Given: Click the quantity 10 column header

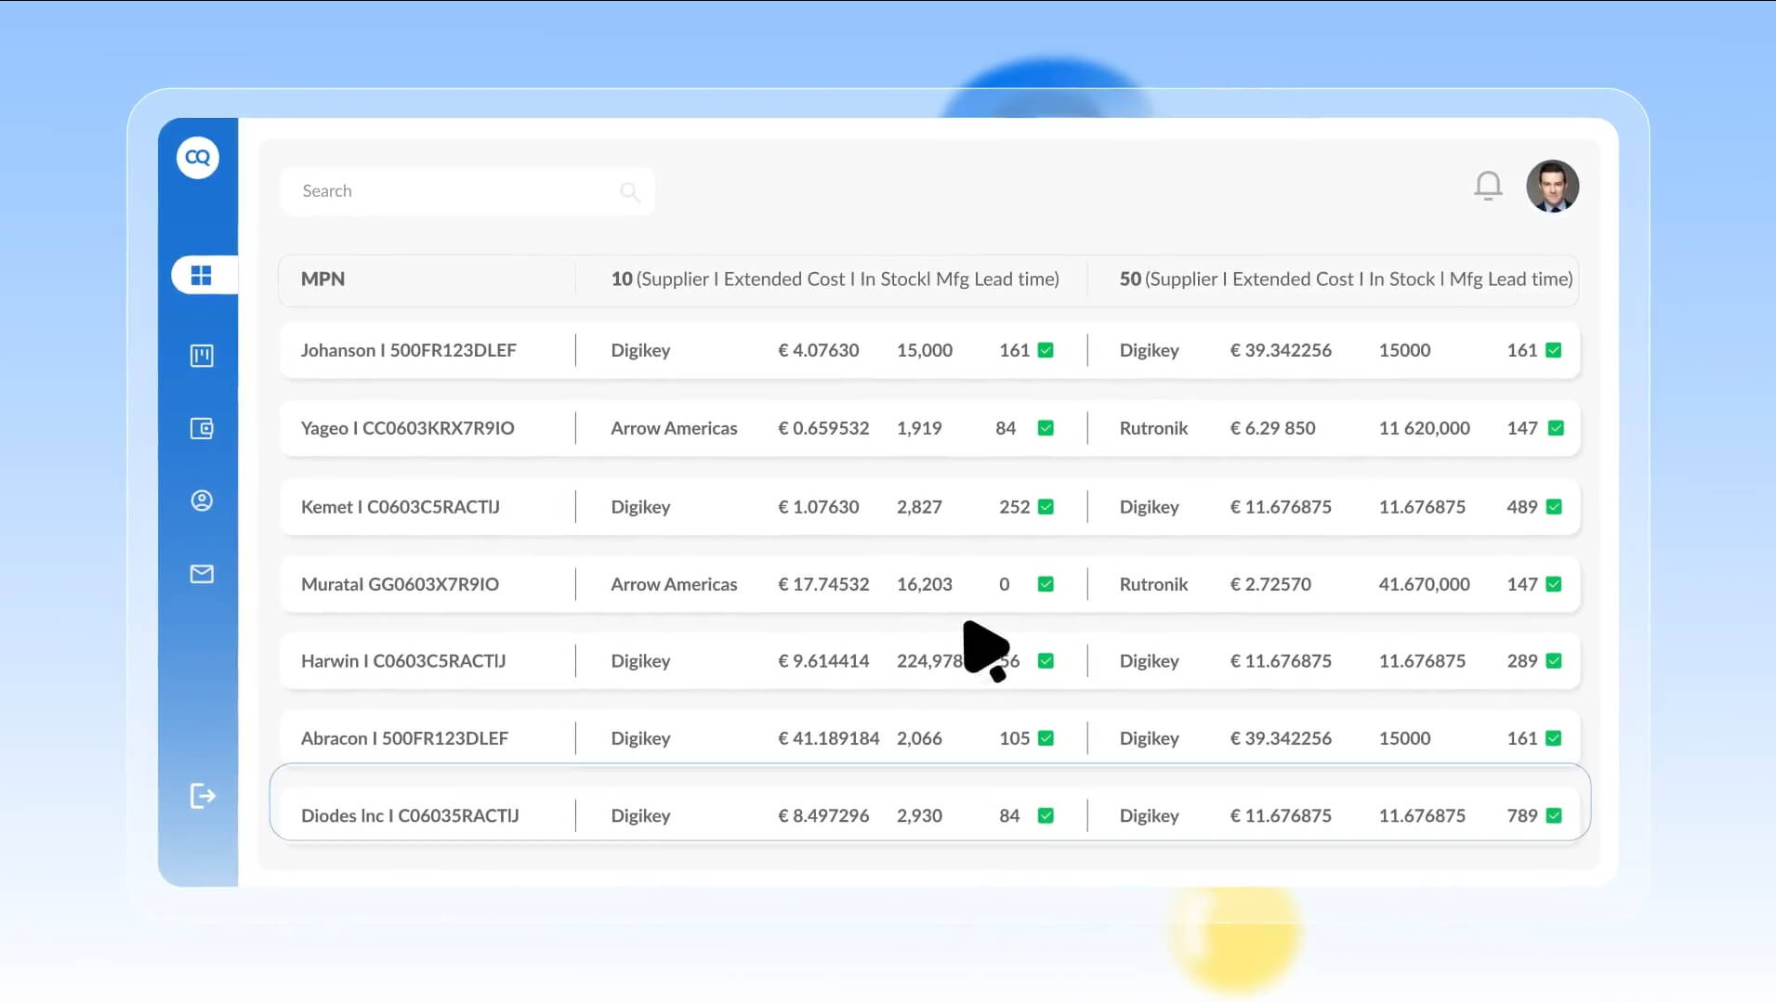Looking at the screenshot, I should click(834, 279).
